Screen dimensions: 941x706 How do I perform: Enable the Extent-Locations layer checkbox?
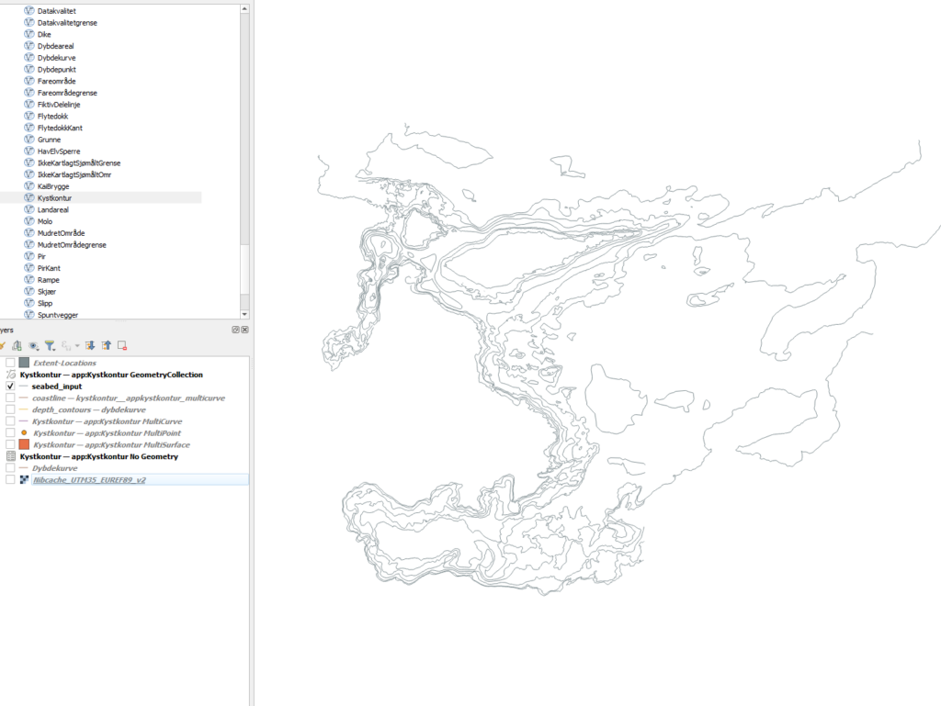click(x=10, y=363)
